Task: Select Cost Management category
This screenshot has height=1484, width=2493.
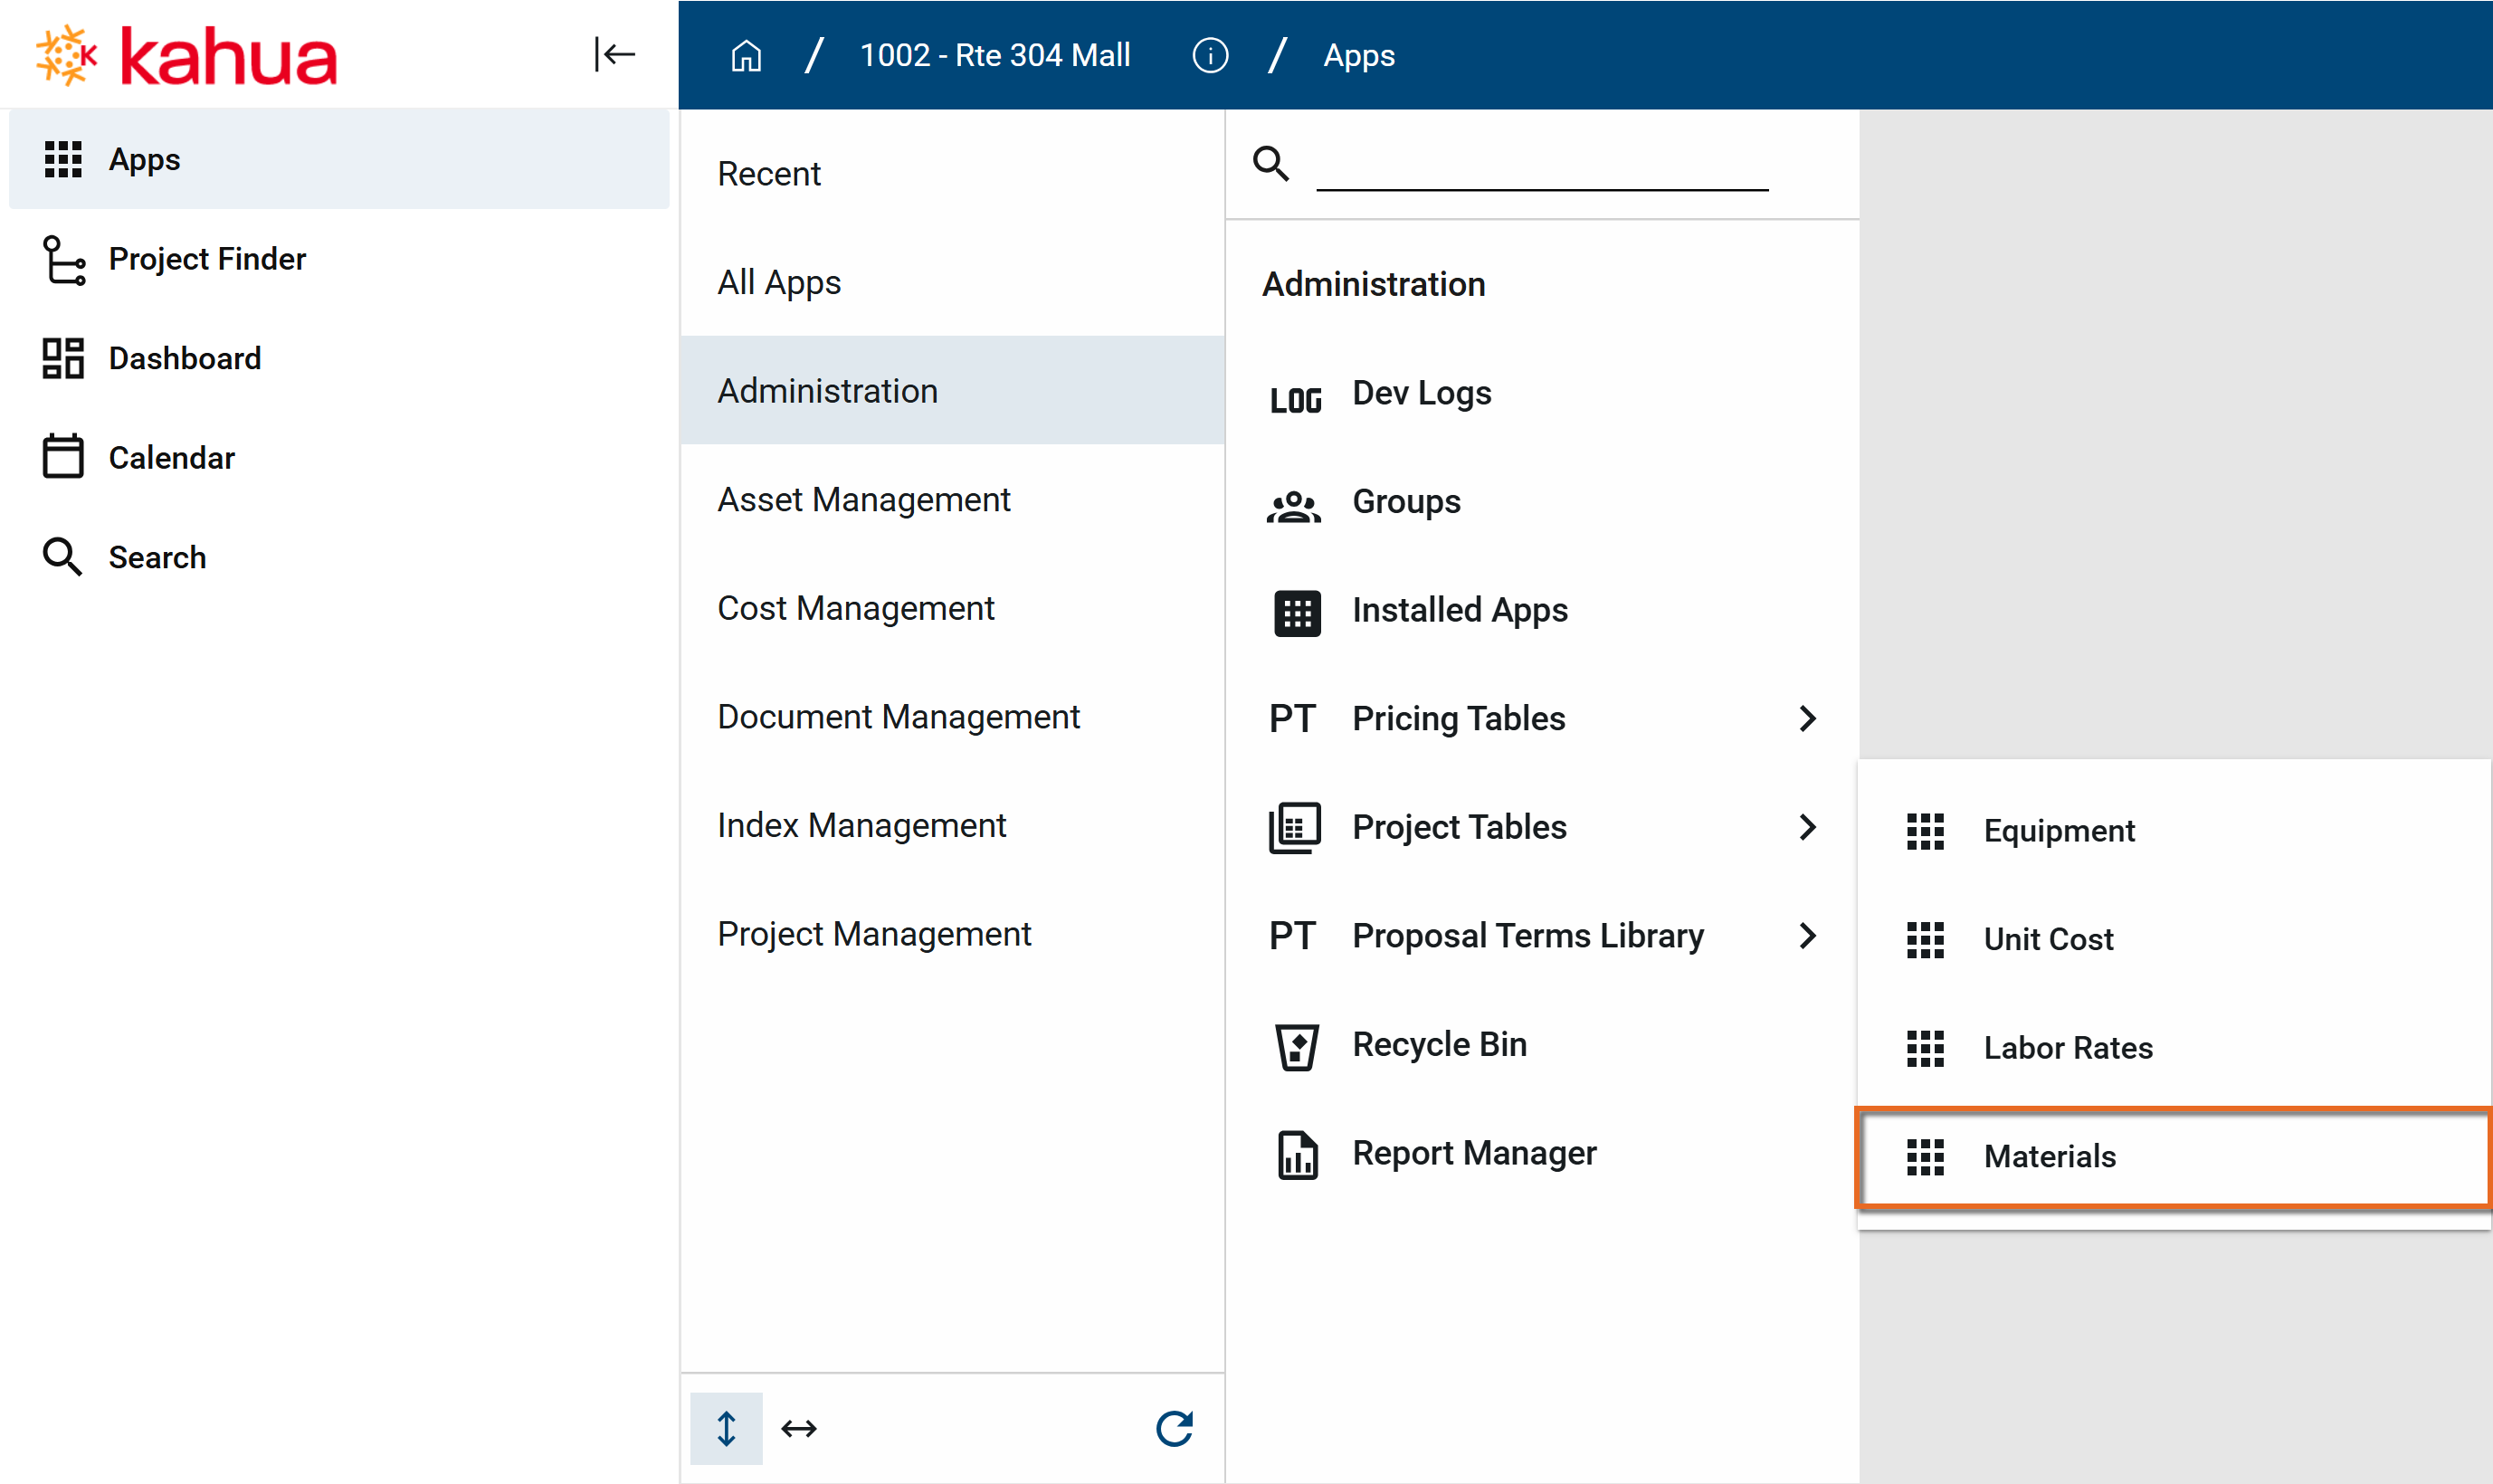Action: point(855,608)
